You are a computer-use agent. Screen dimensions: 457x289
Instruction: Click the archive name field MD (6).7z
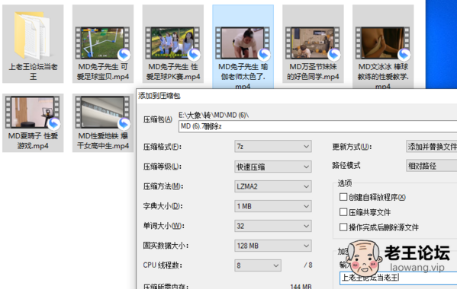317,126
